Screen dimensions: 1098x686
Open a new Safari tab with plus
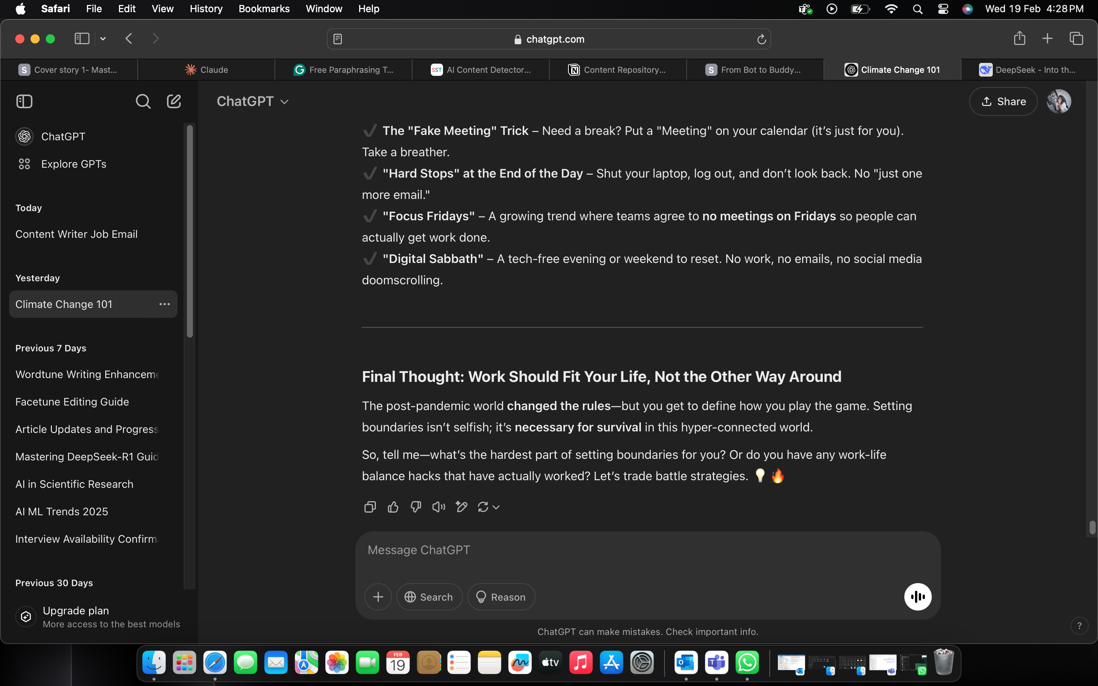[x=1047, y=38]
